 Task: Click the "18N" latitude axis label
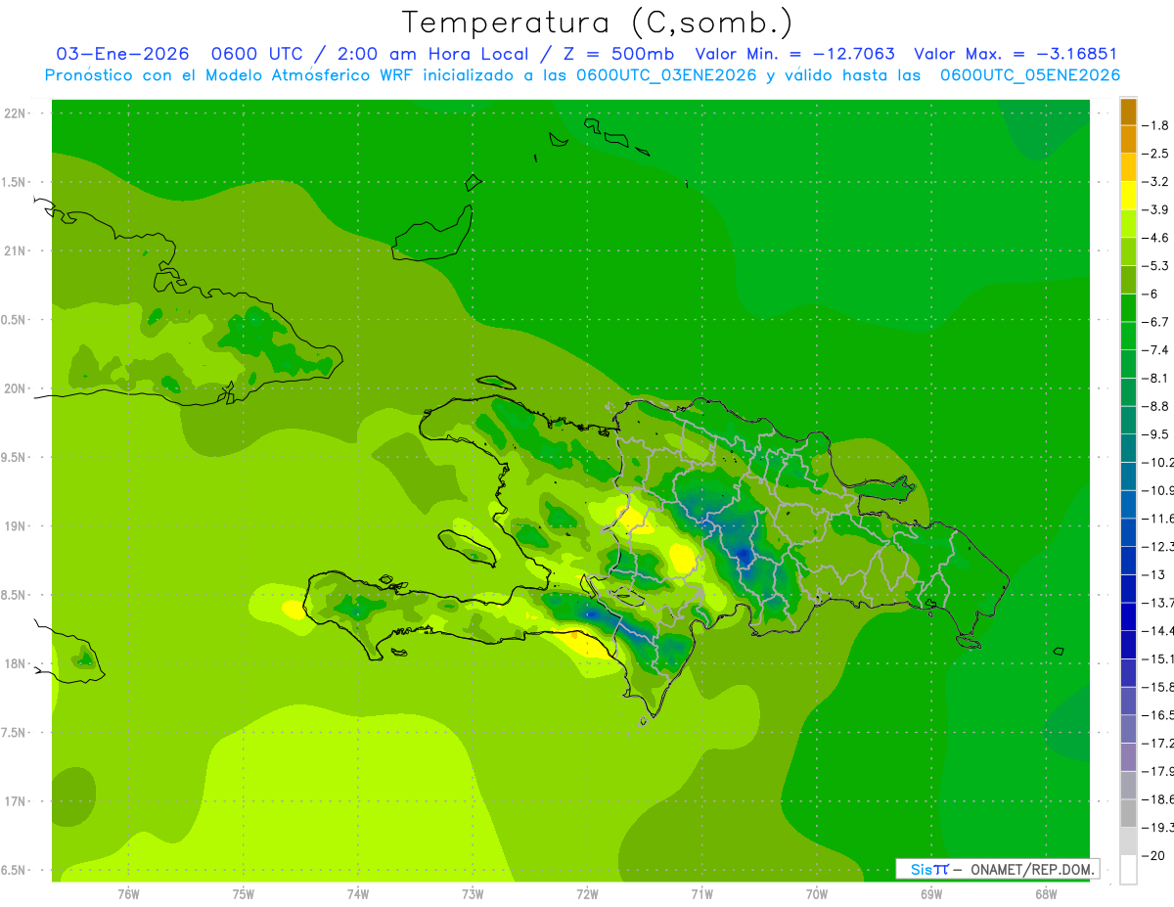(x=15, y=664)
